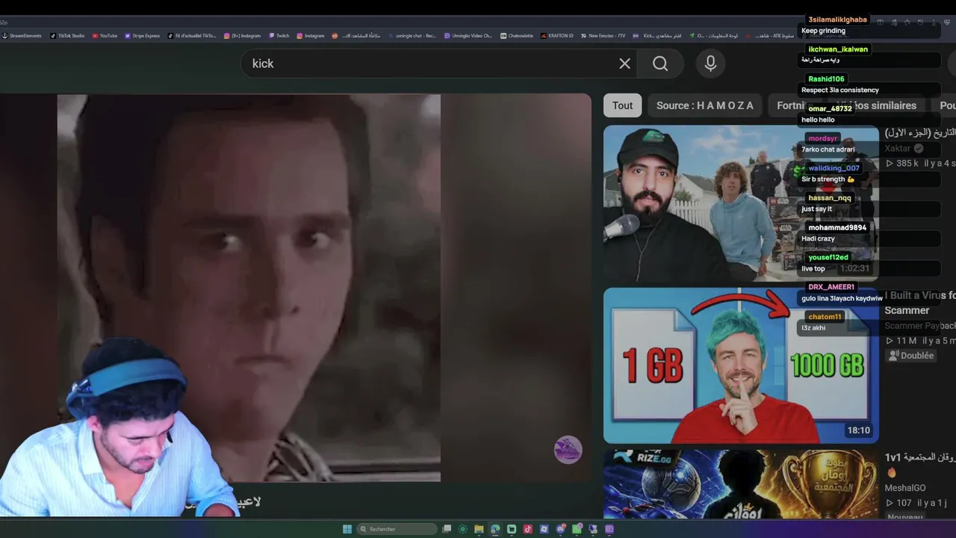Start voice search with the microphone
Screen dimensions: 956x538
710,64
